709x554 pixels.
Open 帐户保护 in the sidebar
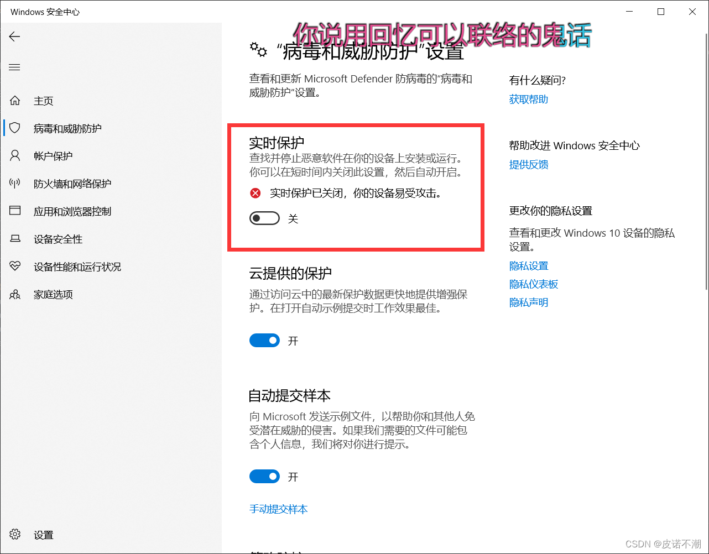(53, 156)
